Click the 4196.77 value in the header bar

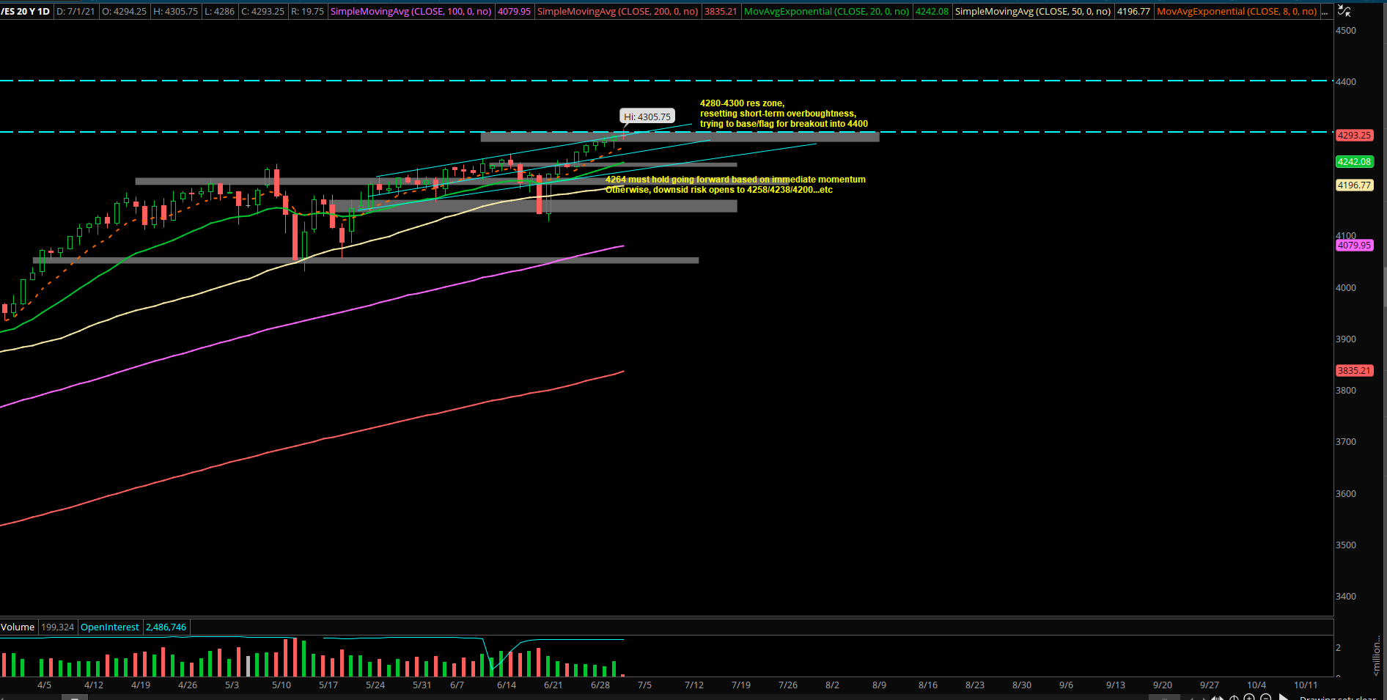1133,12
